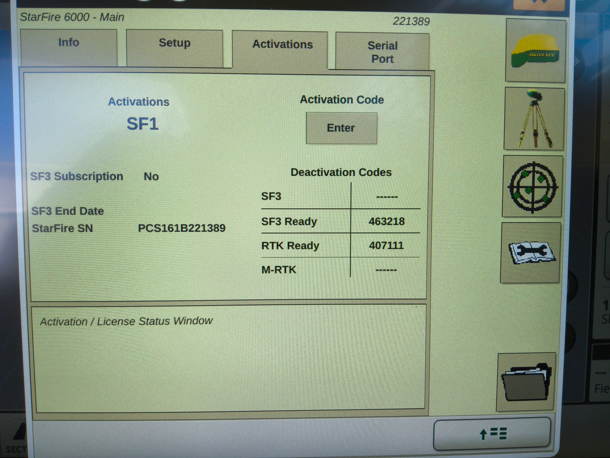This screenshot has width=610, height=458.
Task: Open the Serial Port tab
Action: pos(382,52)
